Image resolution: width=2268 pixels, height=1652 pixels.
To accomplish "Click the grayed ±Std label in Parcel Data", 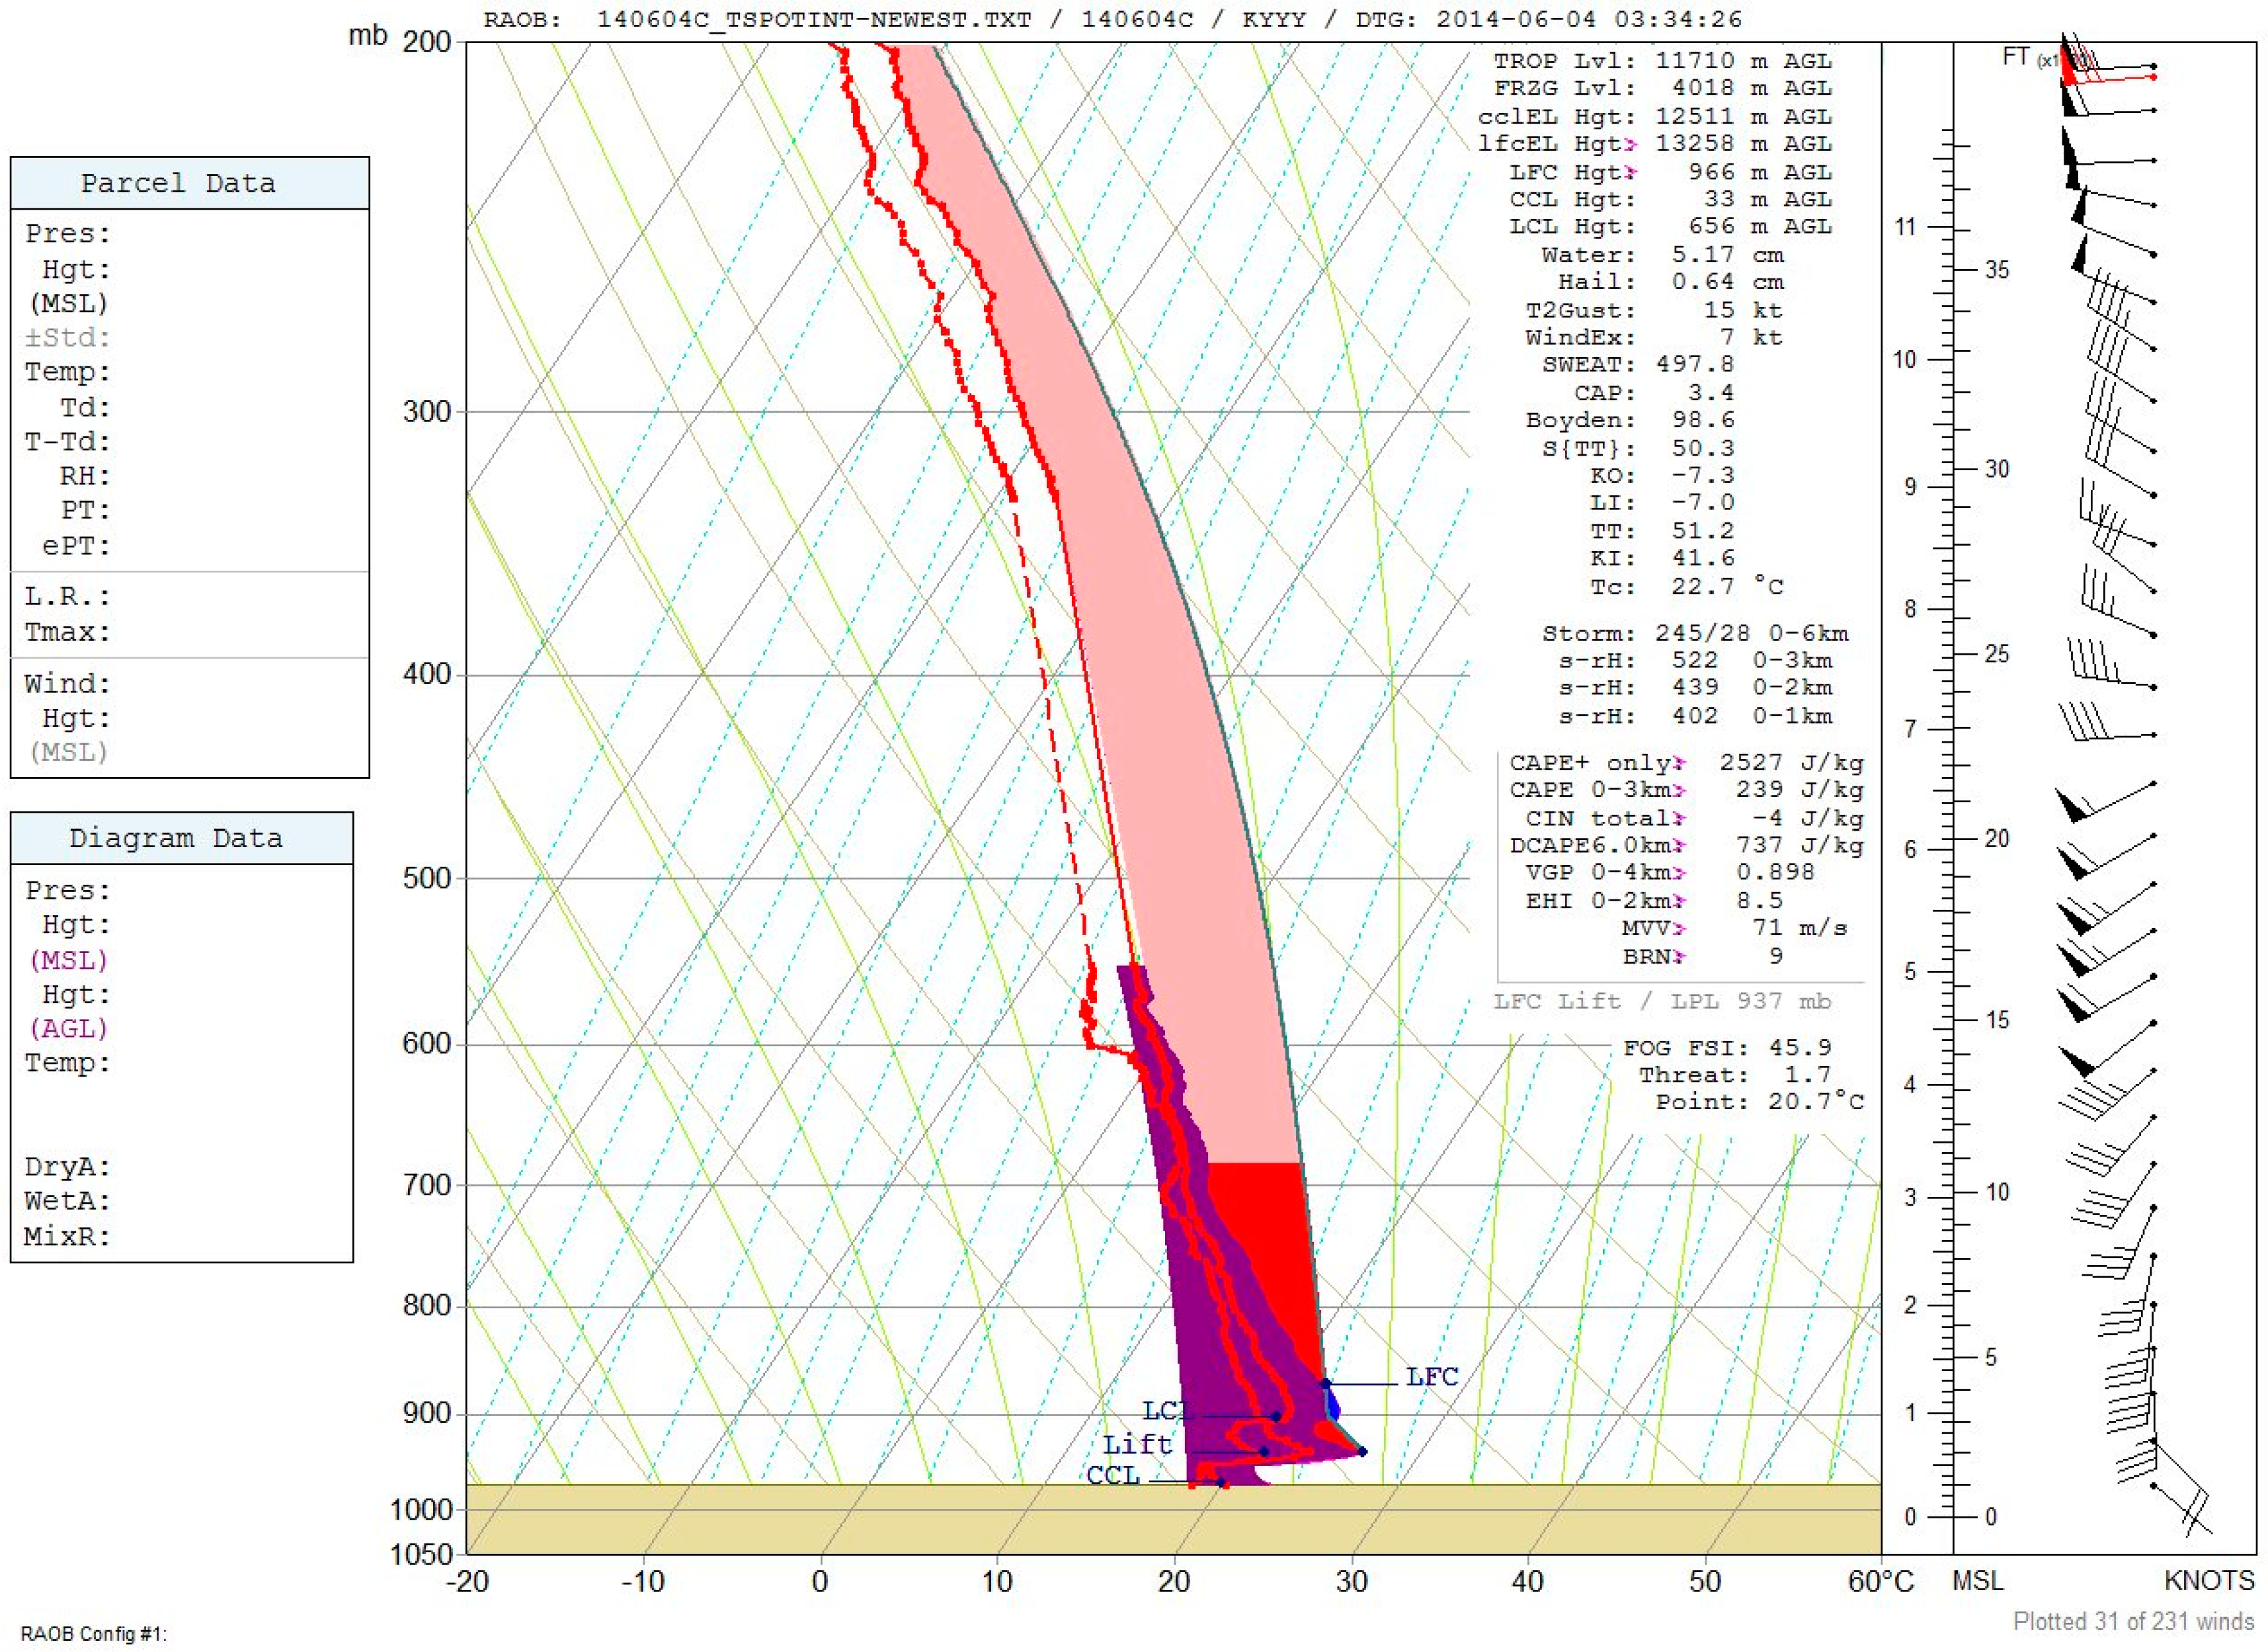I will [68, 337].
